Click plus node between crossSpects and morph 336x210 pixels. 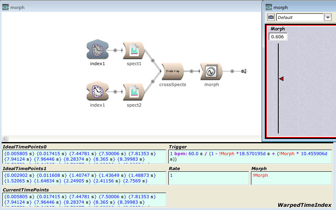(x=191, y=71)
